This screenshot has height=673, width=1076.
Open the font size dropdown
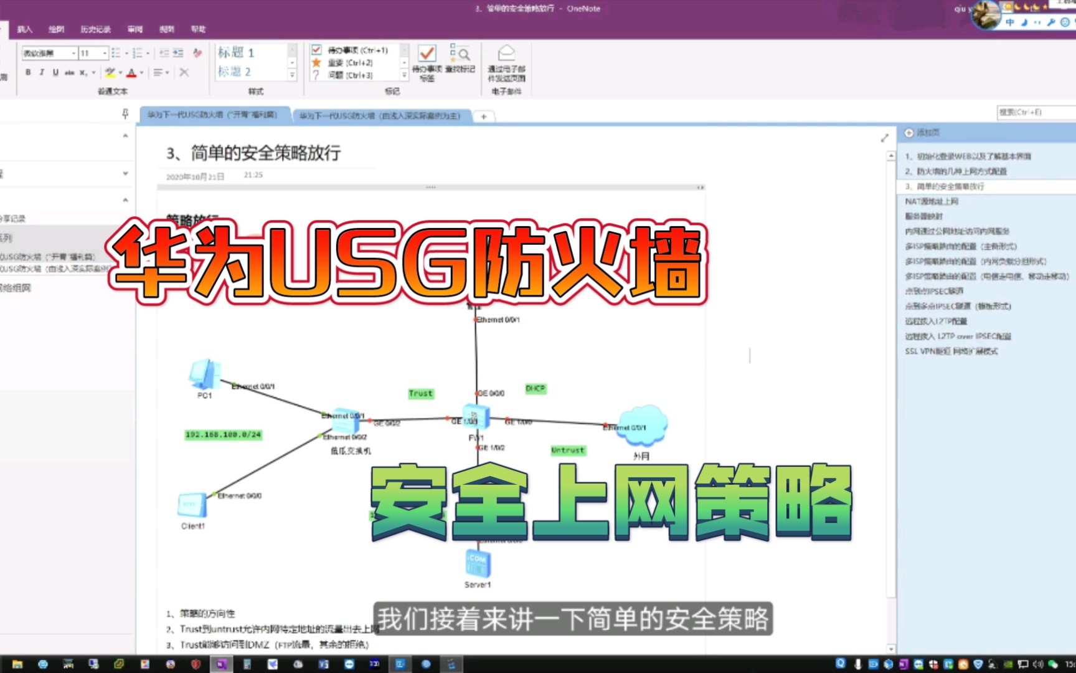tap(105, 54)
